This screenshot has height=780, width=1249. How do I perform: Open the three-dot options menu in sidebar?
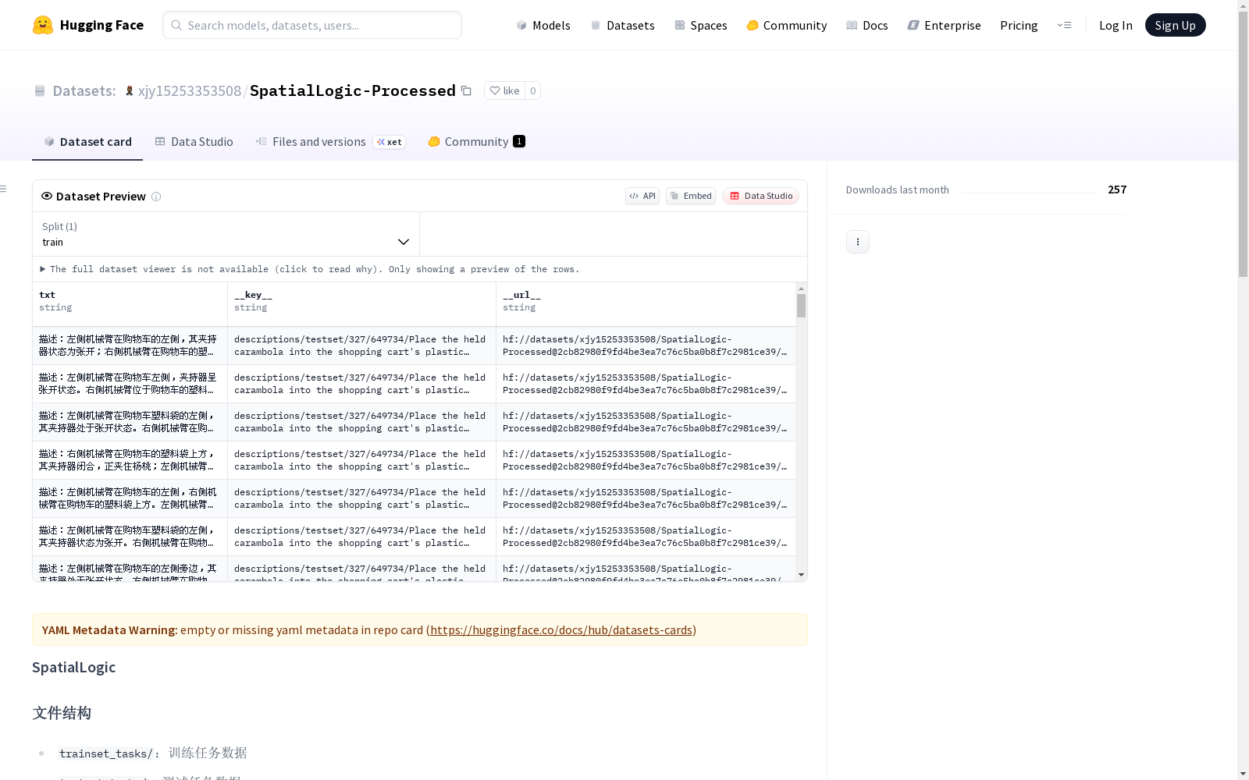coord(858,242)
